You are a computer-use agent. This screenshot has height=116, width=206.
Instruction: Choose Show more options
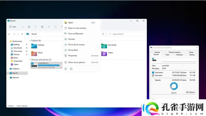click(82, 62)
